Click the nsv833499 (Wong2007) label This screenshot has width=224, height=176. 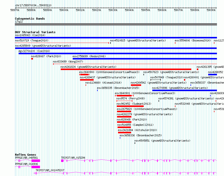[x=68, y=62]
